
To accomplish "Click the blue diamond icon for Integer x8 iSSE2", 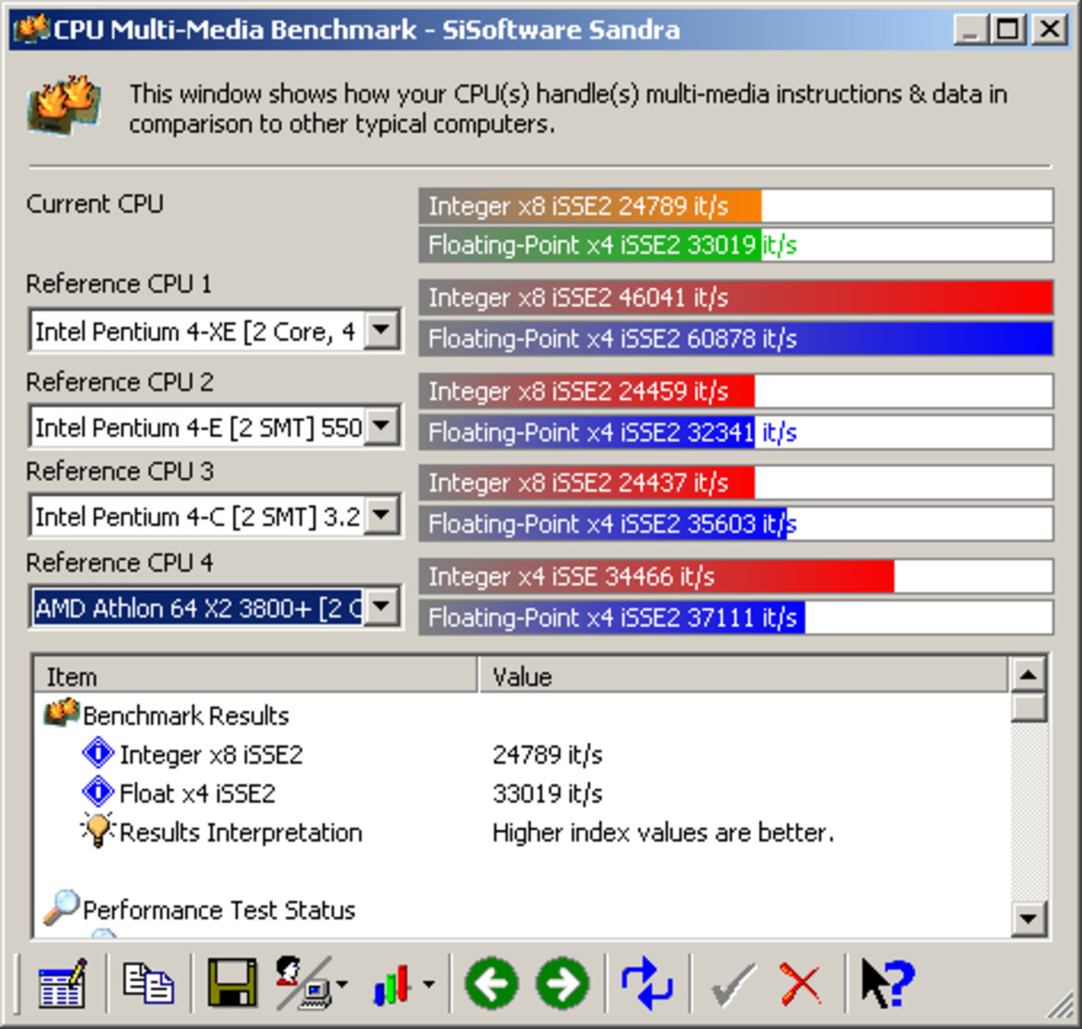I will [x=98, y=753].
